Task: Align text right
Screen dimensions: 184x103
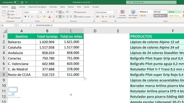Action: point(64,17)
